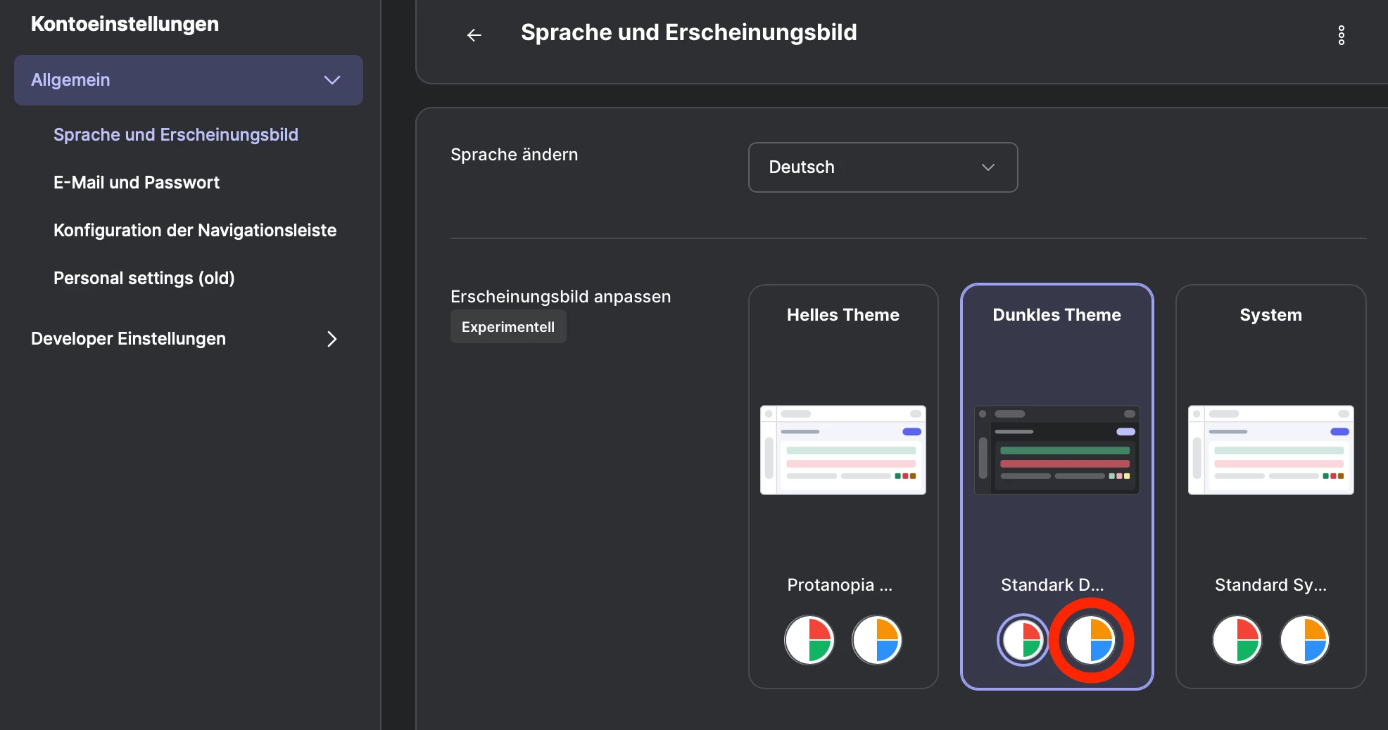Image resolution: width=1388 pixels, height=730 pixels.
Task: Open the three-dot options menu
Action: tap(1341, 35)
